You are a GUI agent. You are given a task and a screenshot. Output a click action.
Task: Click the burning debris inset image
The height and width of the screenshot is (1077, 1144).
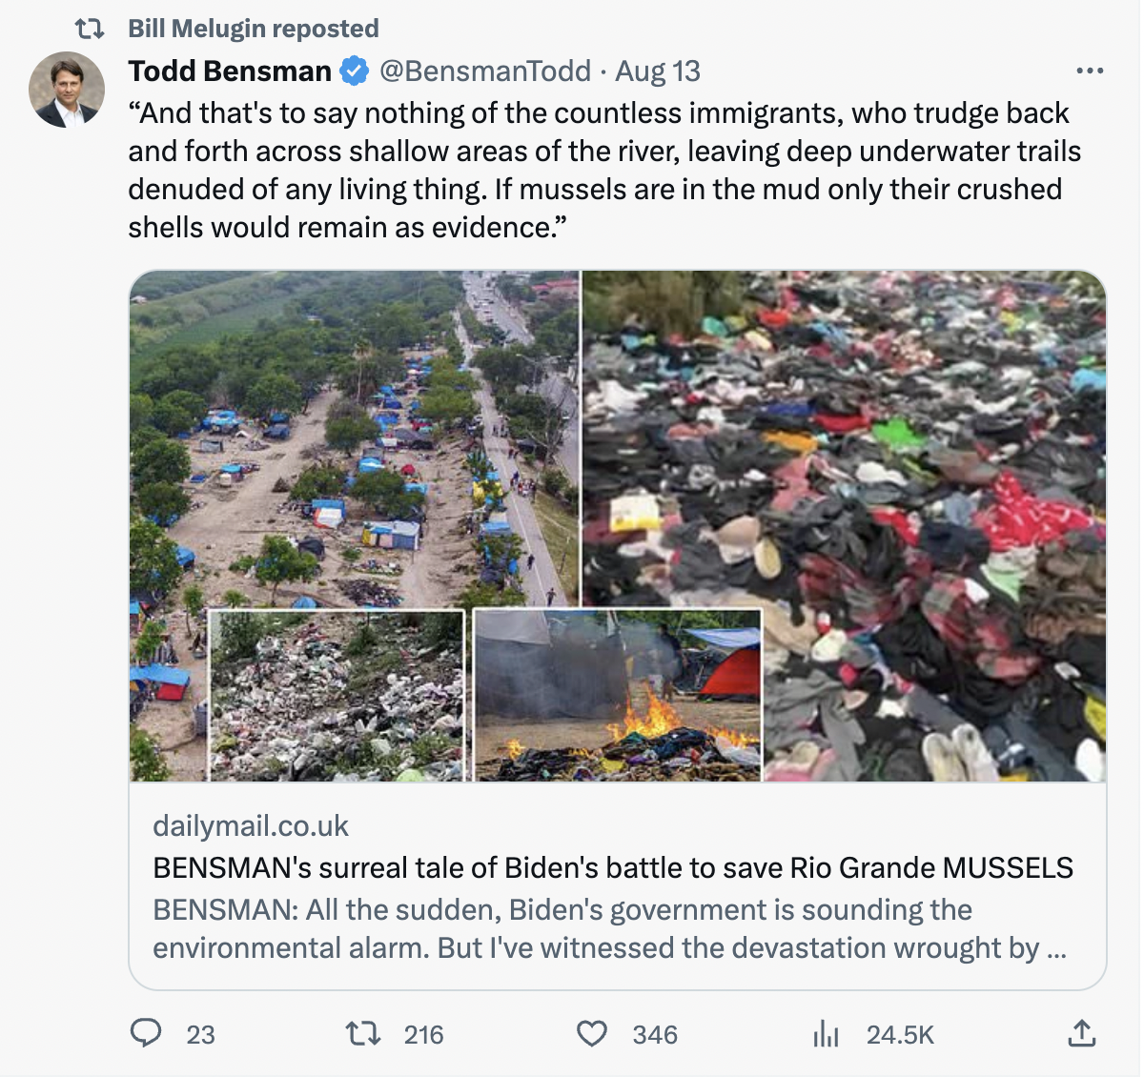[x=618, y=696]
